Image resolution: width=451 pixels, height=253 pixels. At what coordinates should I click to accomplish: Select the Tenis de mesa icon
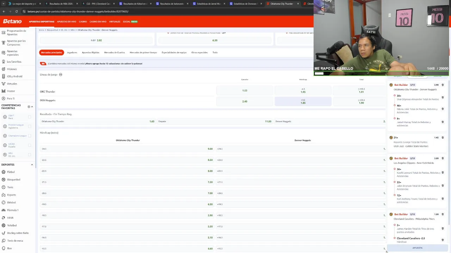tap(4, 241)
